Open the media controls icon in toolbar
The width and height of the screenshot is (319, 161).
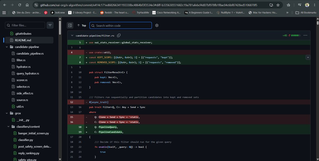tap(300, 5)
